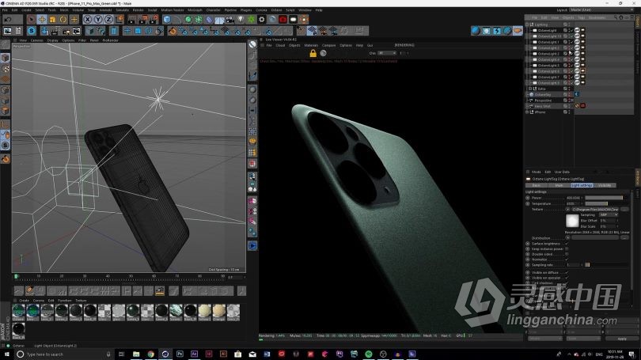Viewport: 641px width, 360px height.
Task: Toggle Double sided checkbox
Action: pos(567,254)
